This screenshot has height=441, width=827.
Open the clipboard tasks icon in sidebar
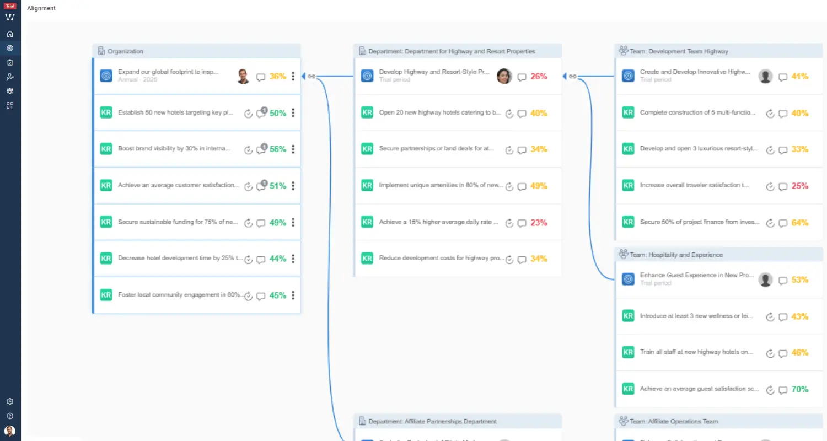pyautogui.click(x=10, y=63)
